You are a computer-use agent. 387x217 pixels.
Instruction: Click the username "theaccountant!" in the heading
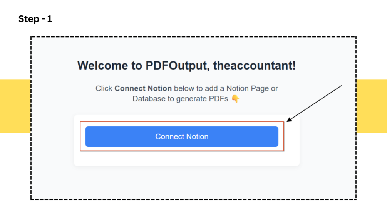tap(255, 66)
